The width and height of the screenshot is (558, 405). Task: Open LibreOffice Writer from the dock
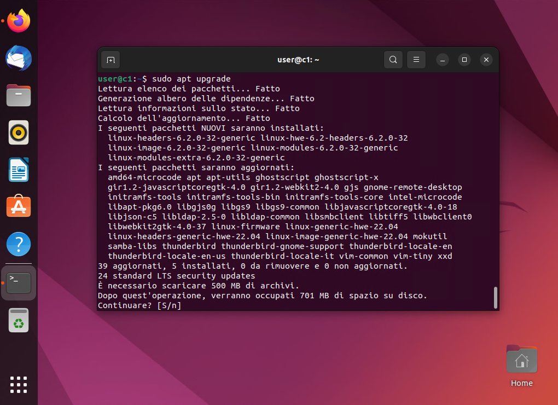pyautogui.click(x=19, y=170)
